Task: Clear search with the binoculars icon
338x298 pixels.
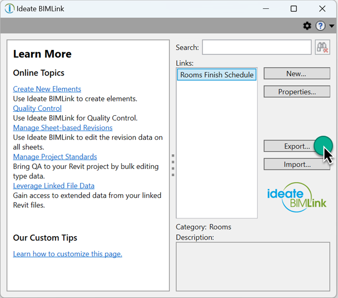Action: pyautogui.click(x=322, y=47)
